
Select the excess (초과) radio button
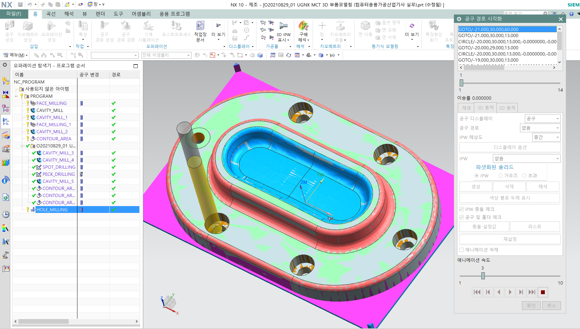point(524,176)
